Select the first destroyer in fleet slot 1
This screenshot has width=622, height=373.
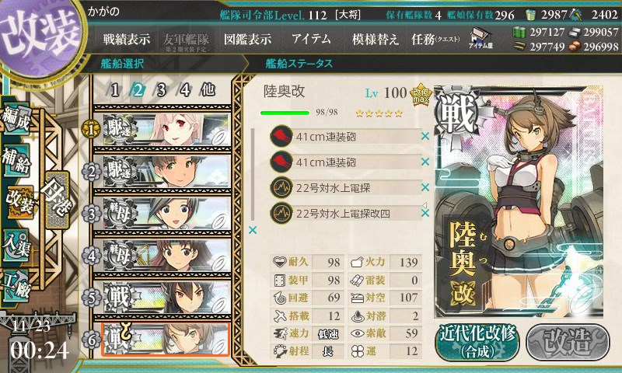coord(166,129)
